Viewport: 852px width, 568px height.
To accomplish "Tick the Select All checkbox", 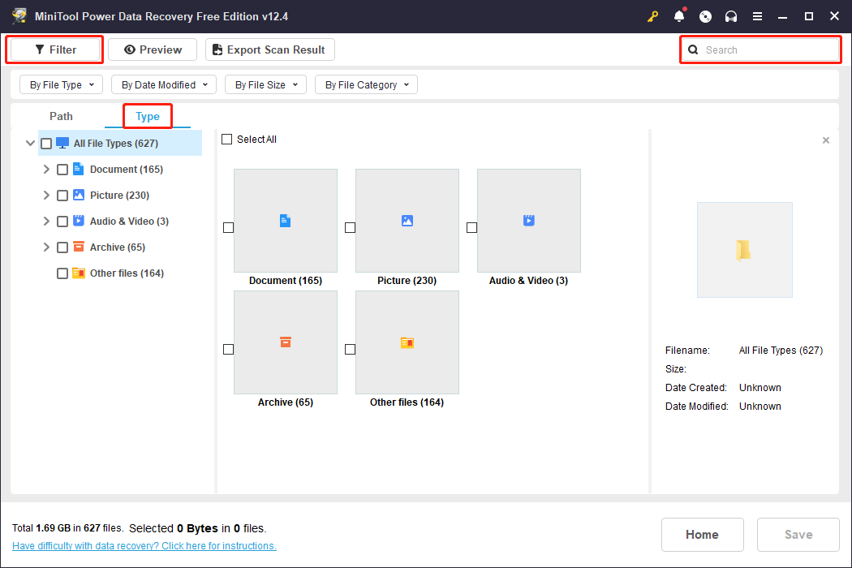I will (x=226, y=139).
